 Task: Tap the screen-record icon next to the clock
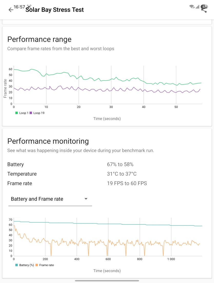click(x=29, y=6)
